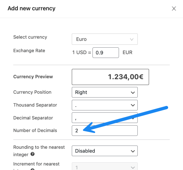Click the Thousand Separator label
The image size is (183, 170).
tap(35, 105)
